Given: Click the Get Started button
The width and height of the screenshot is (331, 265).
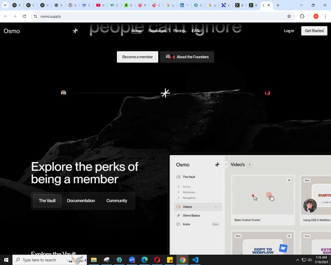Looking at the screenshot, I should coord(314,31).
